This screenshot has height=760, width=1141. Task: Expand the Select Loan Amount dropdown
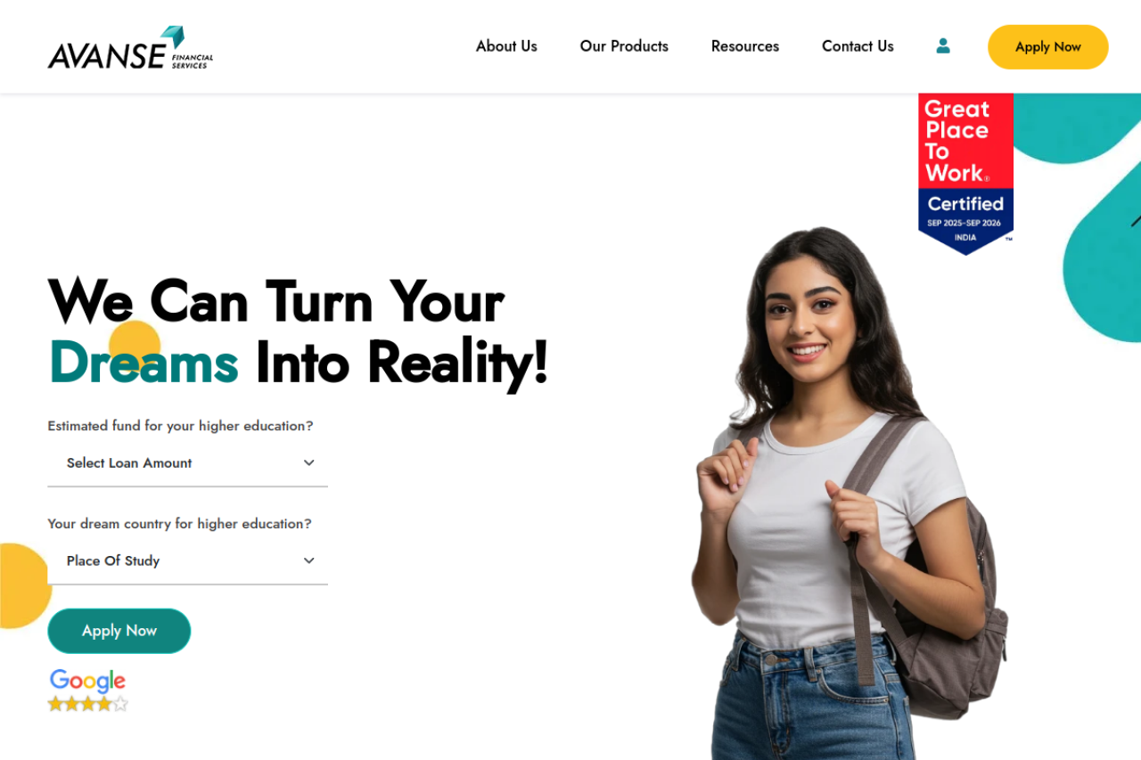(x=187, y=463)
